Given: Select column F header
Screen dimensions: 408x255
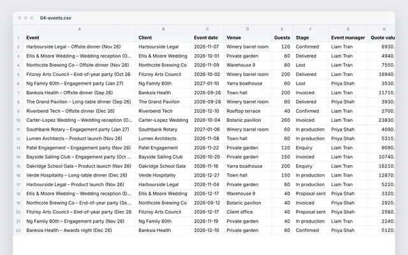Looking at the screenshot, I should click(x=310, y=29).
